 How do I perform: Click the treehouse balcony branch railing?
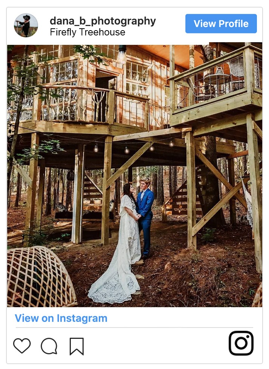(75, 104)
